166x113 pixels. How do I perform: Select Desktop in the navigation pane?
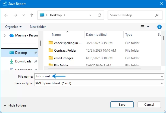(19, 53)
